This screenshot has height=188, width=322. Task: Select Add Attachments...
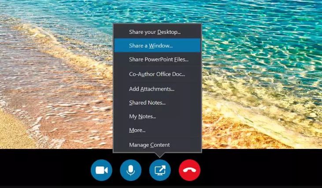click(x=157, y=89)
